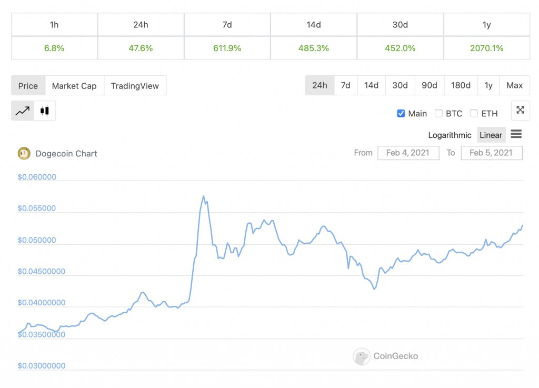Image resolution: width=539 pixels, height=388 pixels.
Task: Open the chart hamburger menu
Action: 516,134
